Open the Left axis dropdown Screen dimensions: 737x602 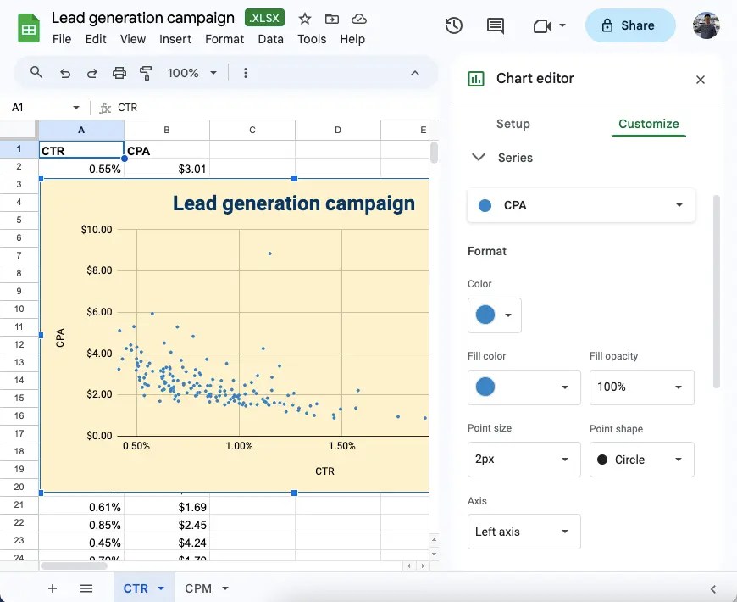pos(524,532)
